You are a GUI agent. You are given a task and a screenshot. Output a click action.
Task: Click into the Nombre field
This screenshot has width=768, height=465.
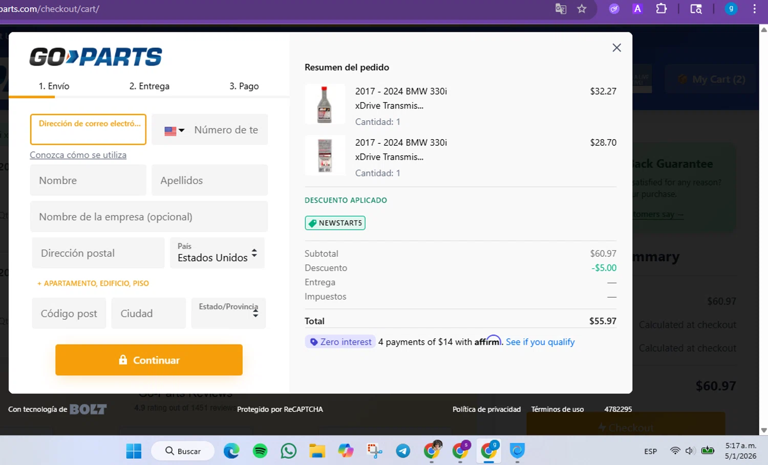tap(88, 180)
